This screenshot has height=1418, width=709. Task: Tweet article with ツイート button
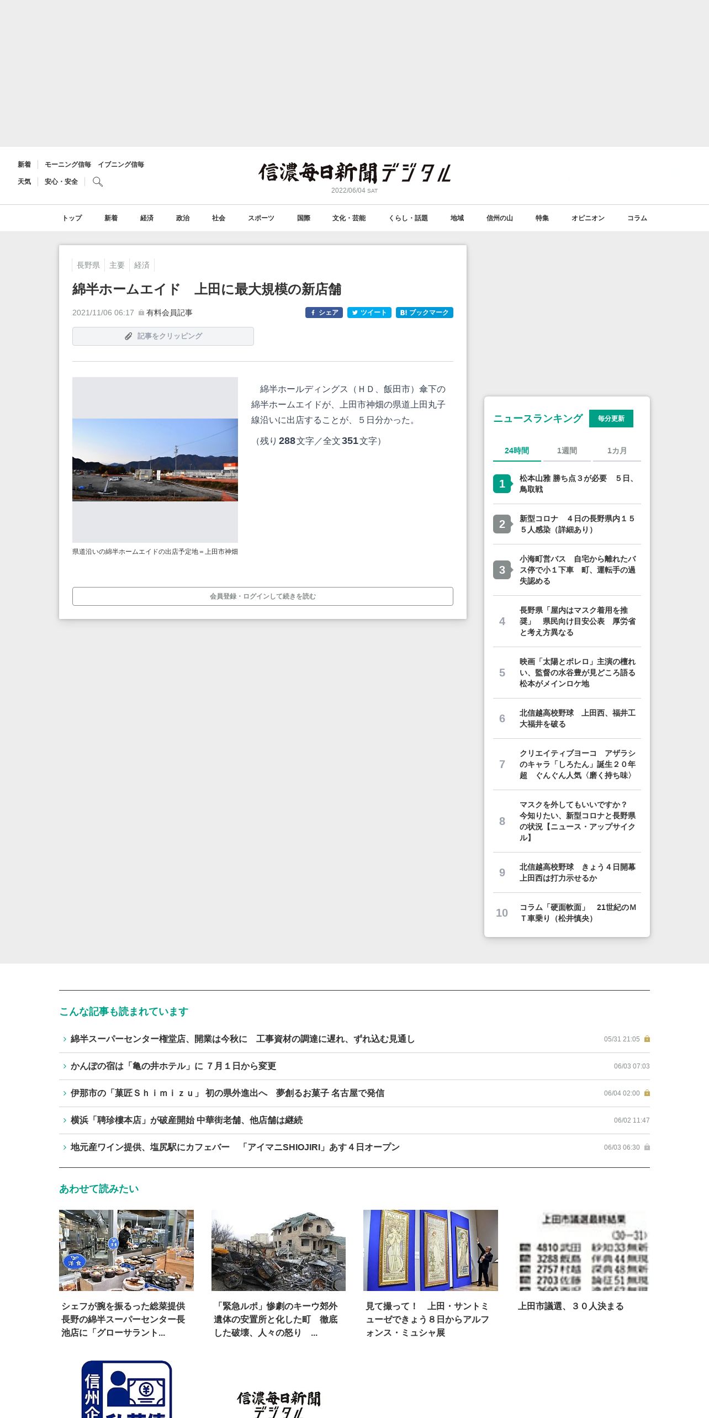[x=369, y=313]
